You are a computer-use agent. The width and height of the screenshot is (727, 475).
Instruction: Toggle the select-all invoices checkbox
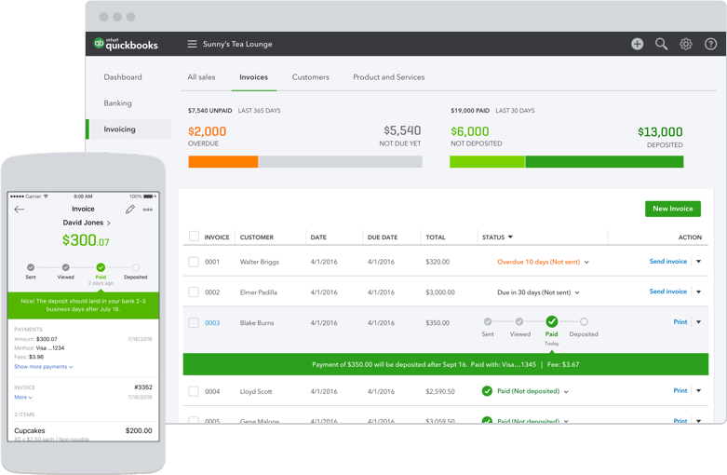[x=194, y=237]
